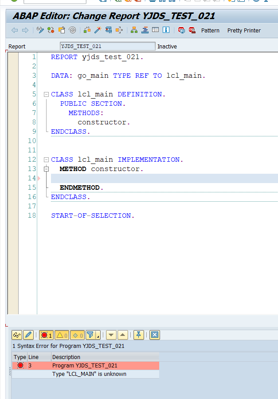Click the Display/Change toggle icon in toolbar

pos(40,30)
